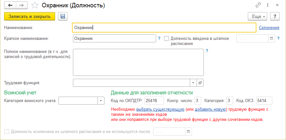The height and width of the screenshot is (140, 286).
Task: Click the Код по ОКПДТР field
Action: 154,101
